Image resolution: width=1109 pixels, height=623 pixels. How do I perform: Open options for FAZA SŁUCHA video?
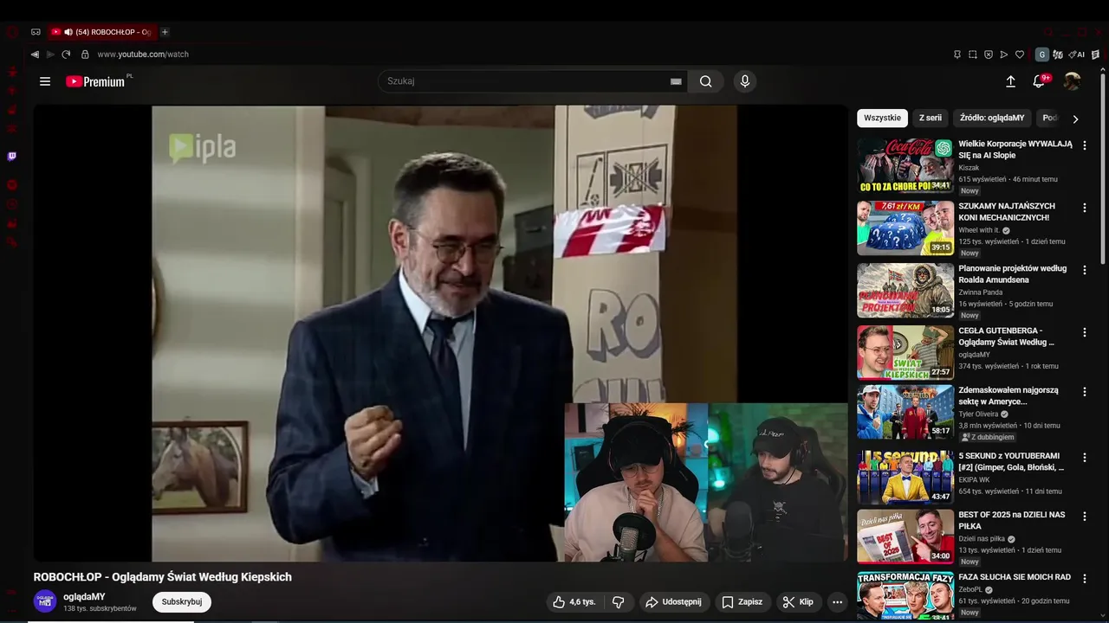(1084, 578)
